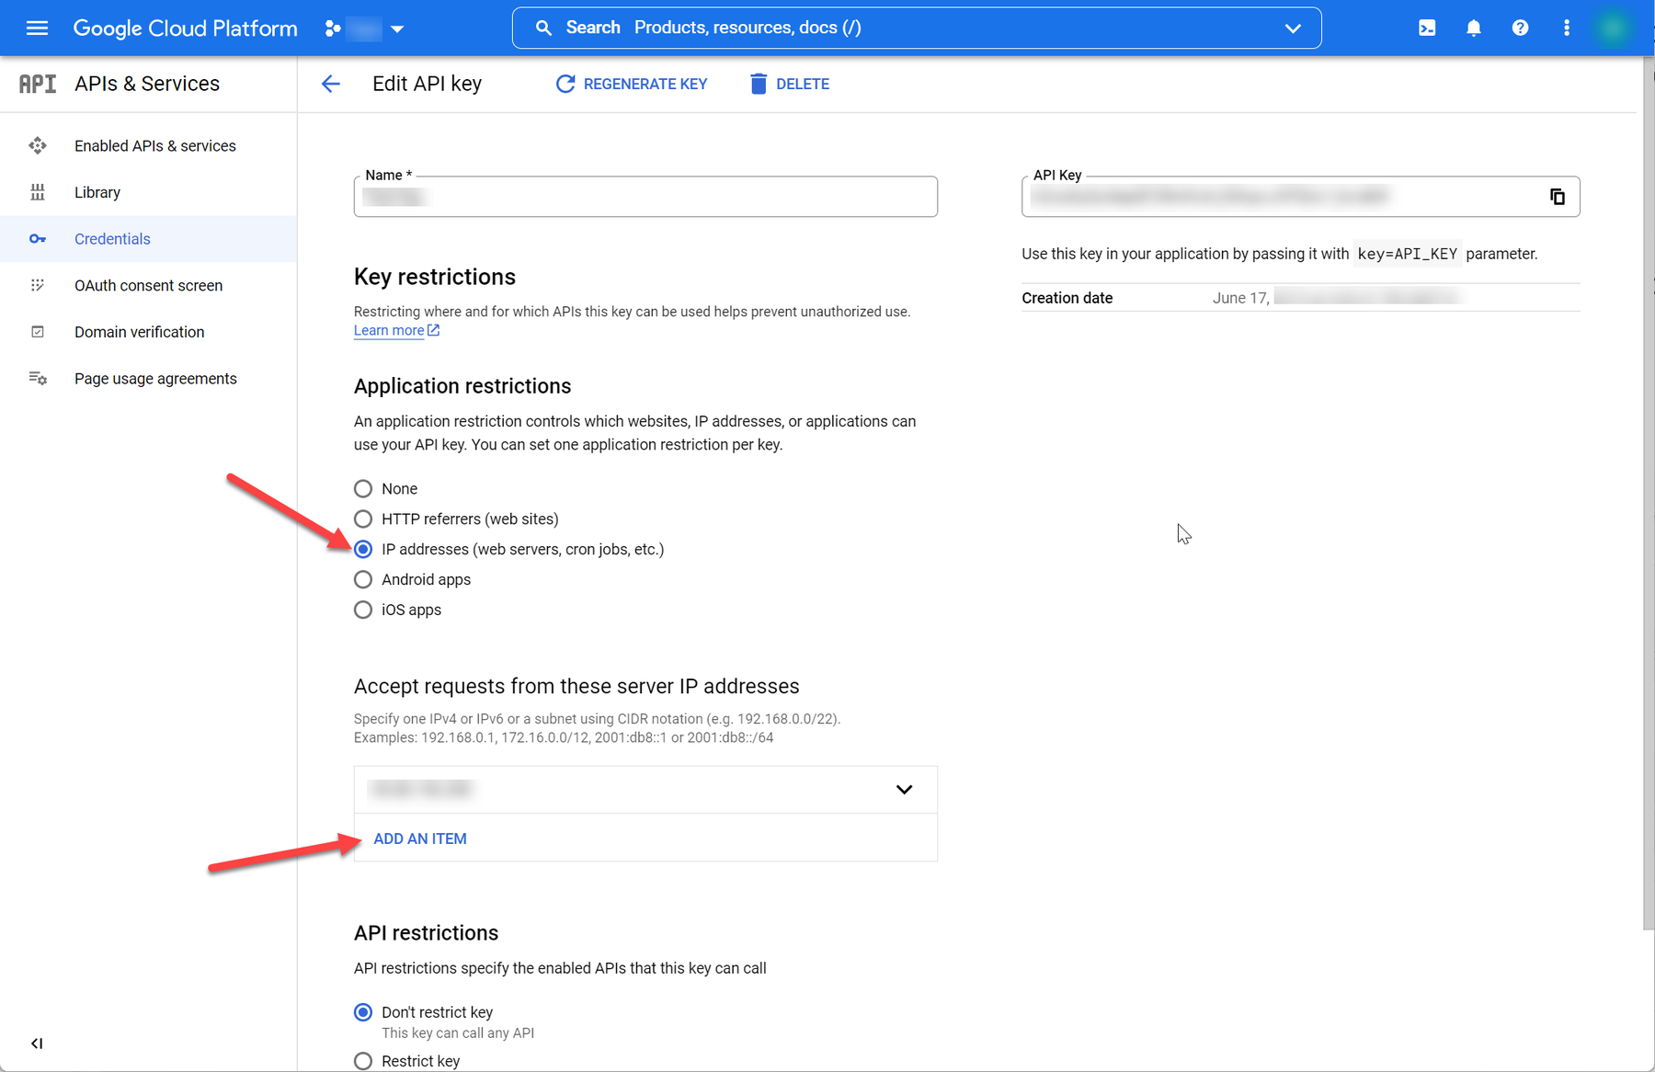Open the three-dot settings menu

tap(1567, 28)
